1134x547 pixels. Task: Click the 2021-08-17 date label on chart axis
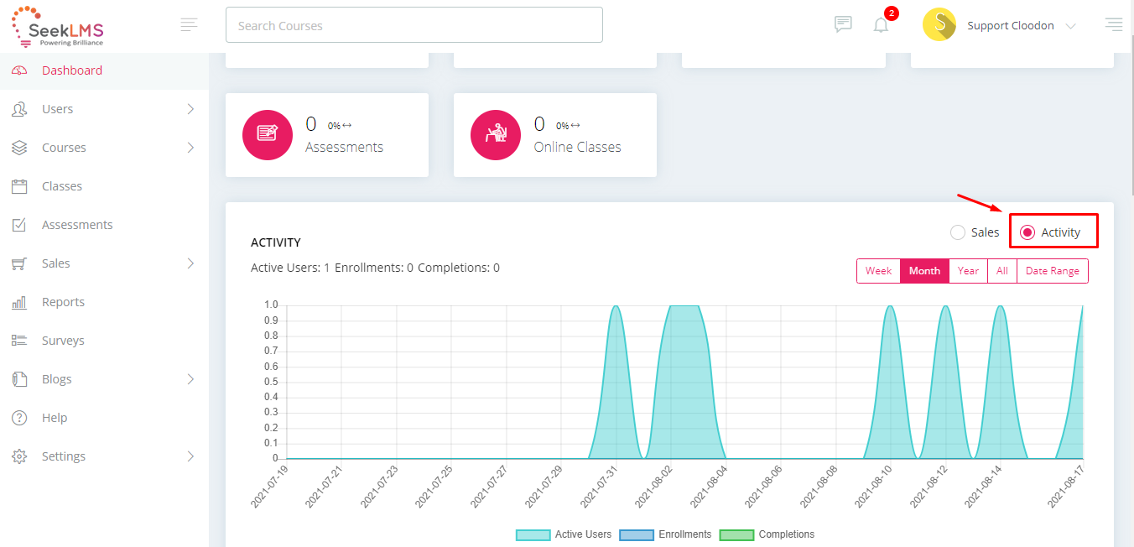(1067, 487)
